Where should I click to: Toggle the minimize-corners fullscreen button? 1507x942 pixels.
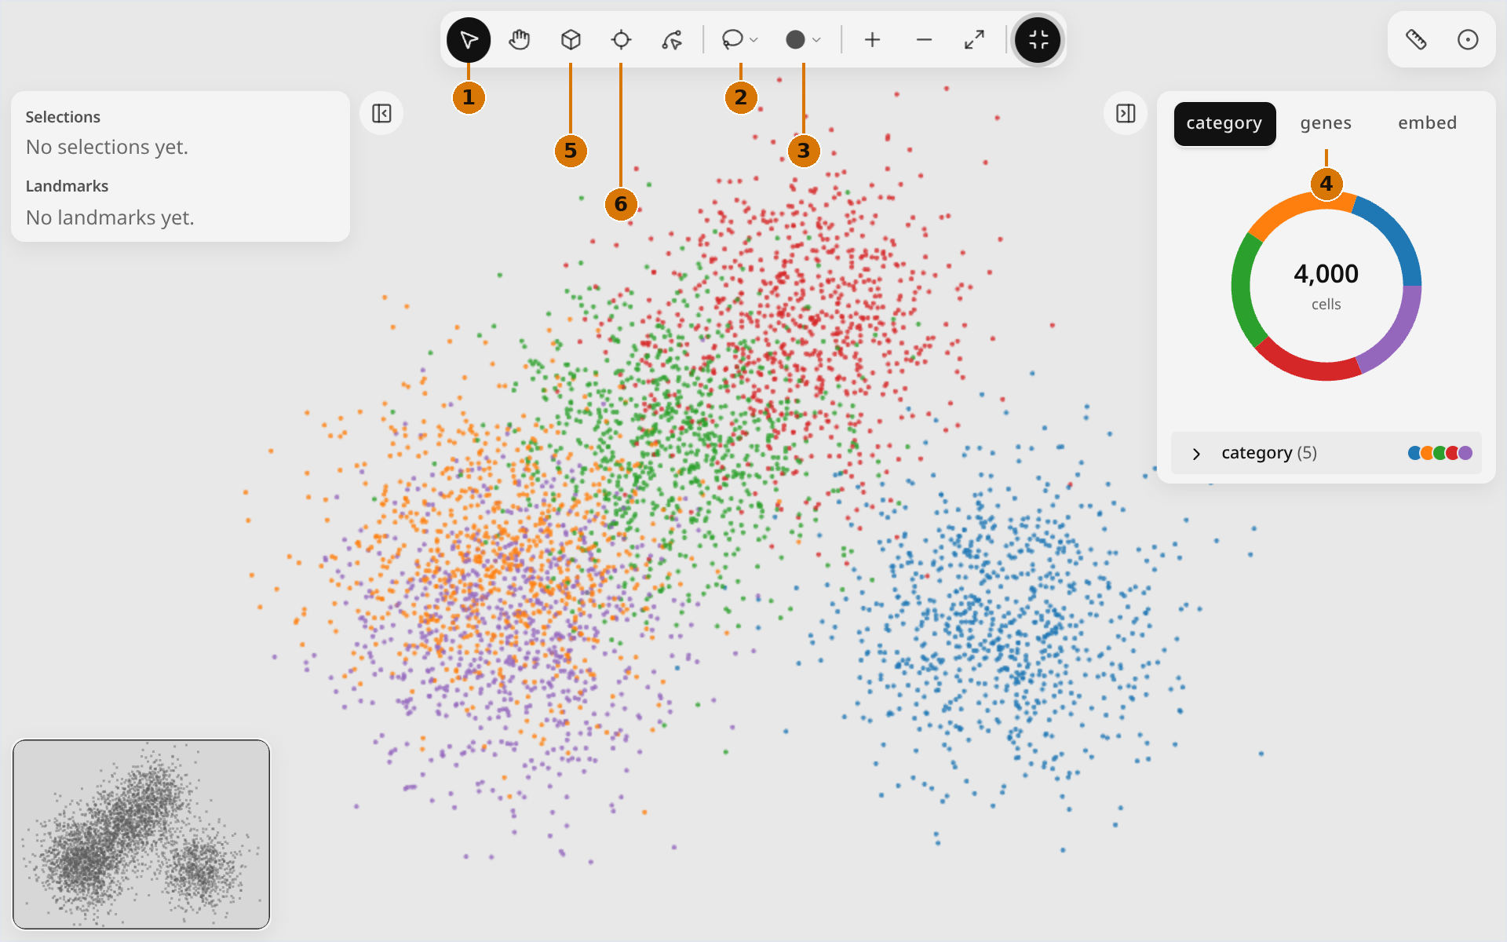[x=1038, y=40]
